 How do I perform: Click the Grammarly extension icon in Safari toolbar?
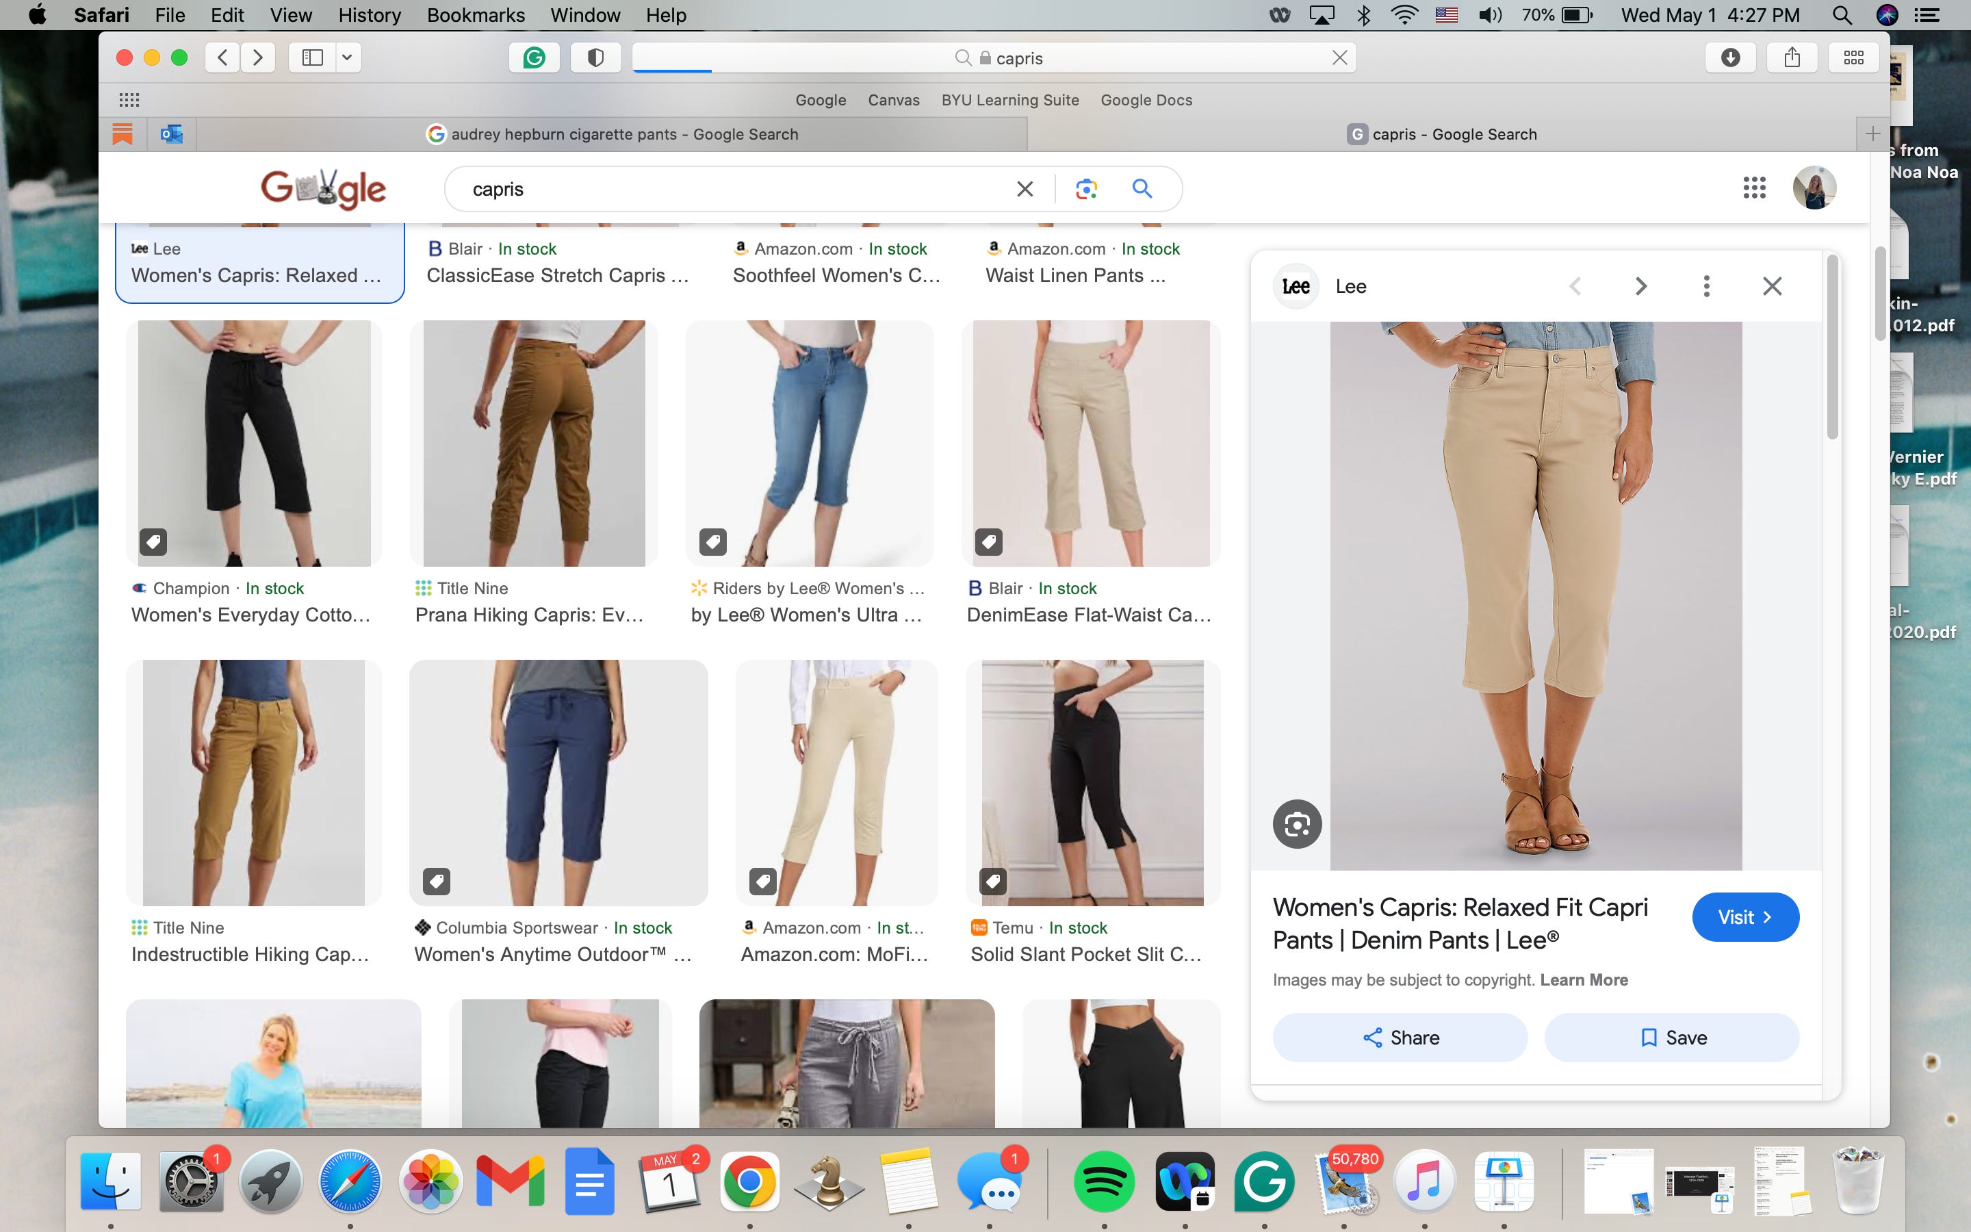coord(534,58)
